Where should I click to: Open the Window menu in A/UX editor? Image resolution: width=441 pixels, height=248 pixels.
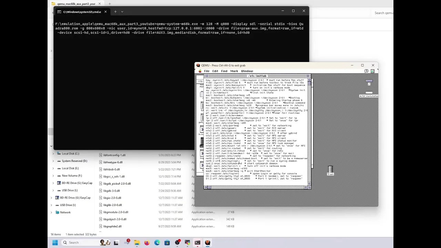coord(247,71)
